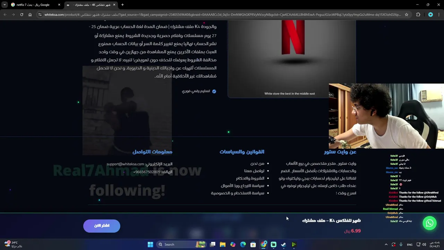Select the whiteksa Netflix 4K product tab
Viewport: 444px width, 250px height.
click(92, 5)
